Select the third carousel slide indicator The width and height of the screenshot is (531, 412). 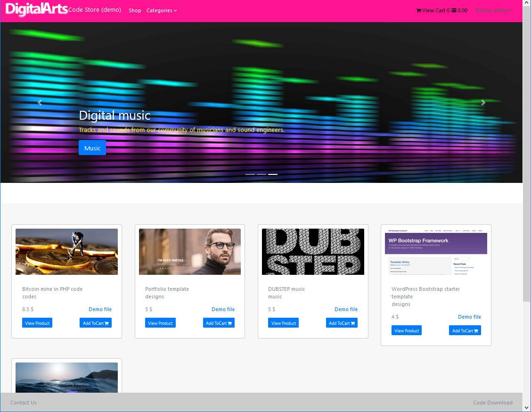pos(273,174)
